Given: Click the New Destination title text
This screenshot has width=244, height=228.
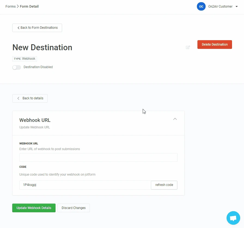Looking at the screenshot, I should coord(42,47).
